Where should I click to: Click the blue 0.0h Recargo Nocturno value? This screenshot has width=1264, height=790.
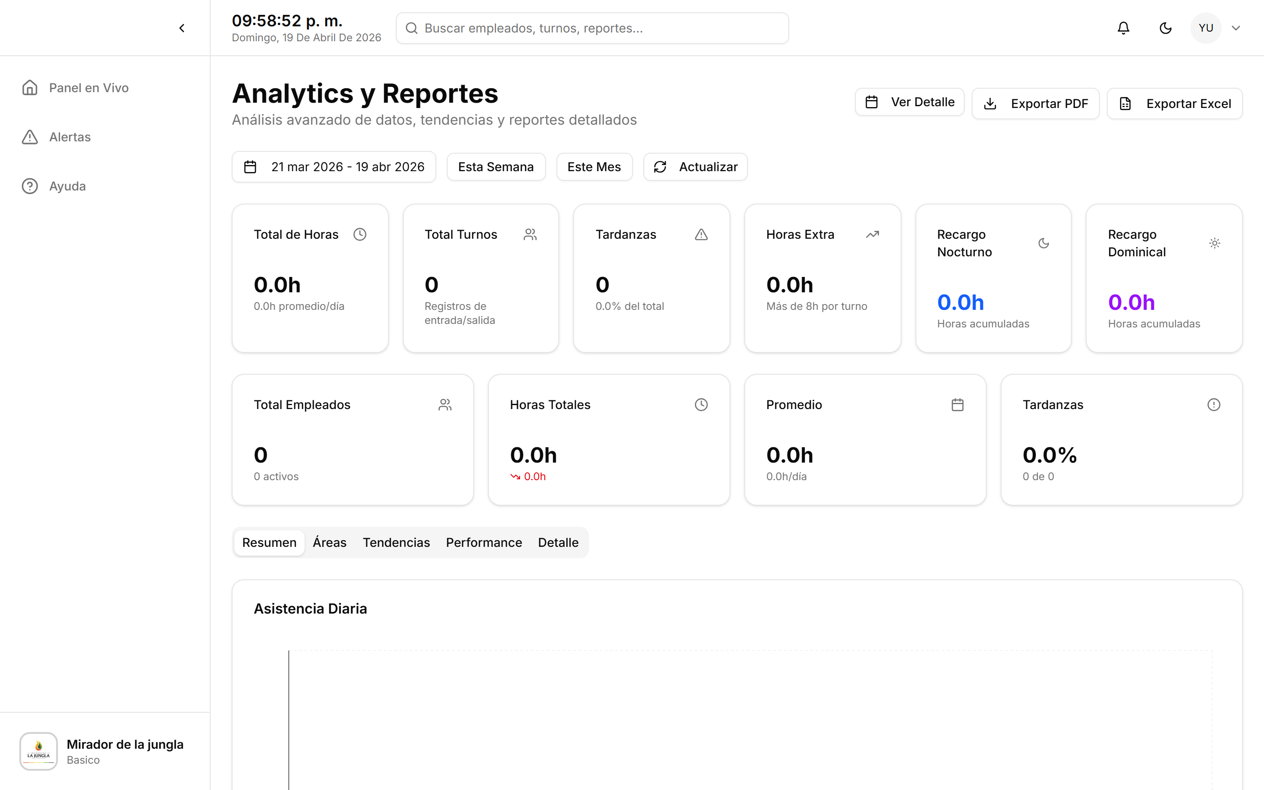[x=960, y=302]
